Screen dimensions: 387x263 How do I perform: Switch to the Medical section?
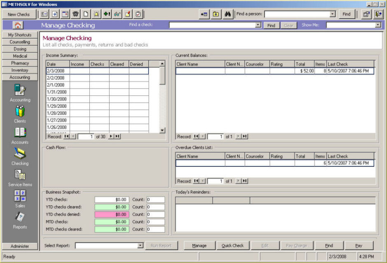click(x=20, y=56)
